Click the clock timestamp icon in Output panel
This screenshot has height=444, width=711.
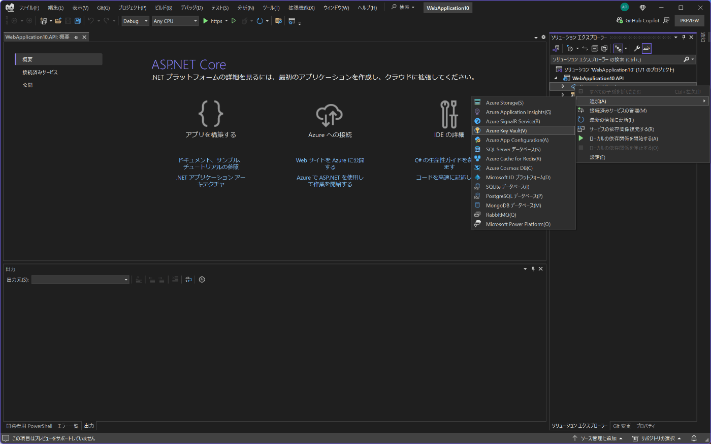coord(202,280)
